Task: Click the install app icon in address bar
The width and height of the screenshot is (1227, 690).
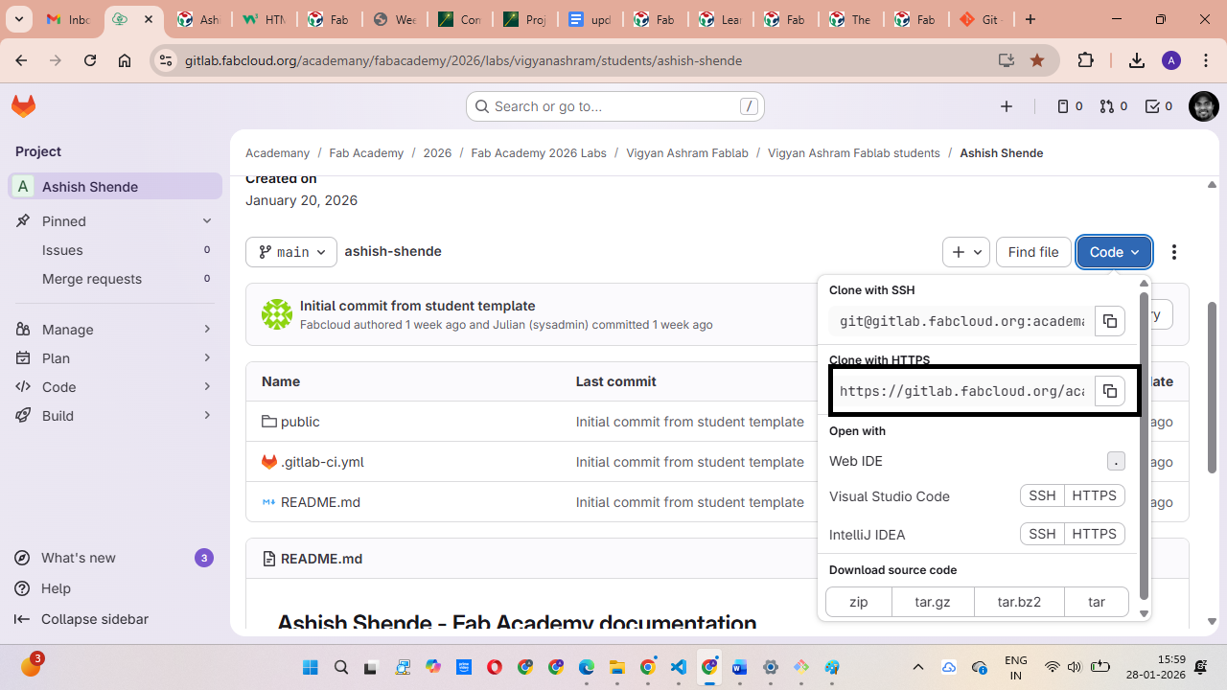Action: coord(1007,60)
